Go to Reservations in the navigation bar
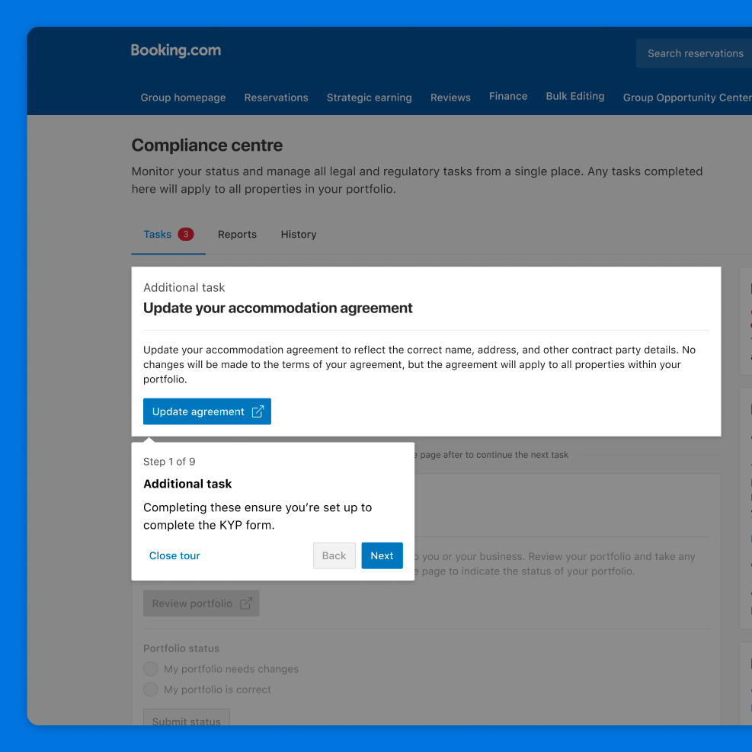Image resolution: width=752 pixels, height=752 pixels. [x=276, y=98]
